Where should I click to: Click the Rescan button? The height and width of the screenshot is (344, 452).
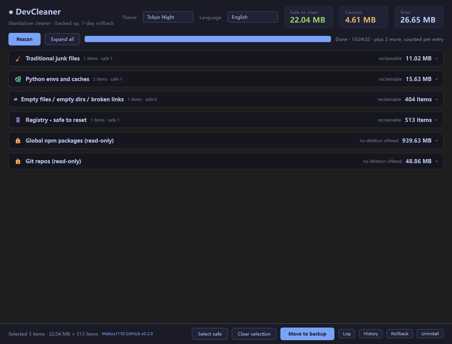pyautogui.click(x=25, y=39)
